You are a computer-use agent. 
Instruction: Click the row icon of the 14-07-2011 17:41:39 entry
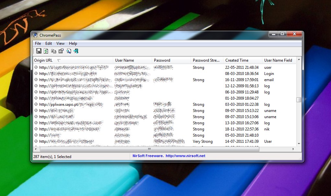(x=36, y=141)
